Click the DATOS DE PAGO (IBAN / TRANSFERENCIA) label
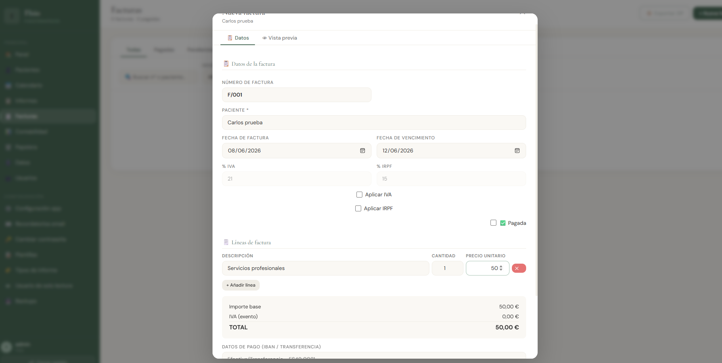Viewport: 722px width, 363px height. (271, 347)
